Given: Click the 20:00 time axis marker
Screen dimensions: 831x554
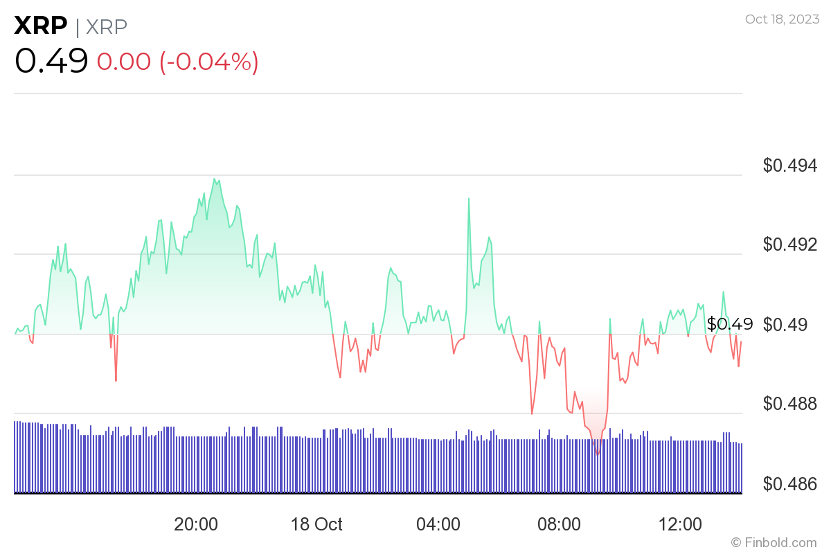Looking at the screenshot, I should point(196,524).
